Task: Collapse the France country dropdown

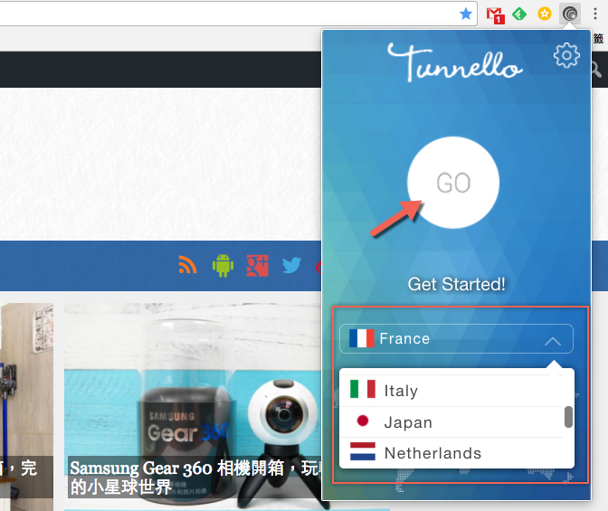Action: tap(456, 338)
